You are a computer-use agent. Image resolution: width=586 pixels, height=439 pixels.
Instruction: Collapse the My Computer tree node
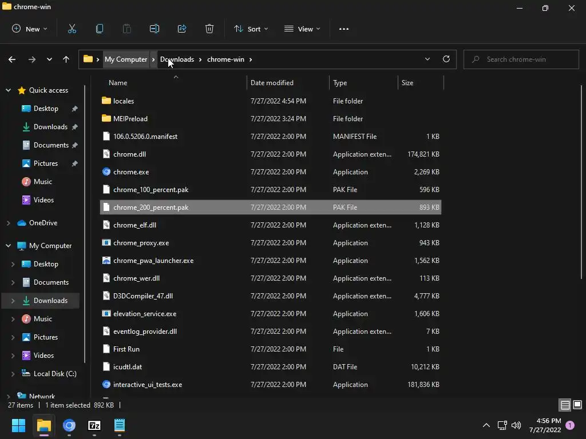[8, 246]
